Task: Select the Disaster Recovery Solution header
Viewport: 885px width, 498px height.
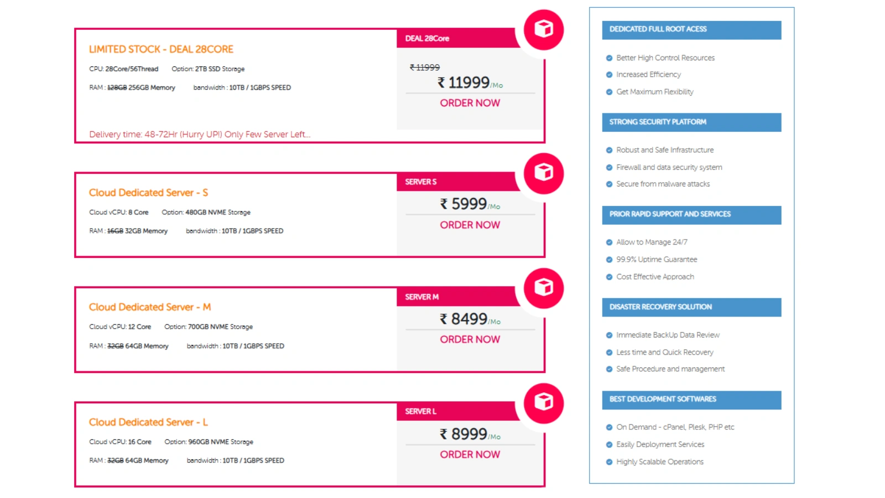Action: [x=691, y=307]
